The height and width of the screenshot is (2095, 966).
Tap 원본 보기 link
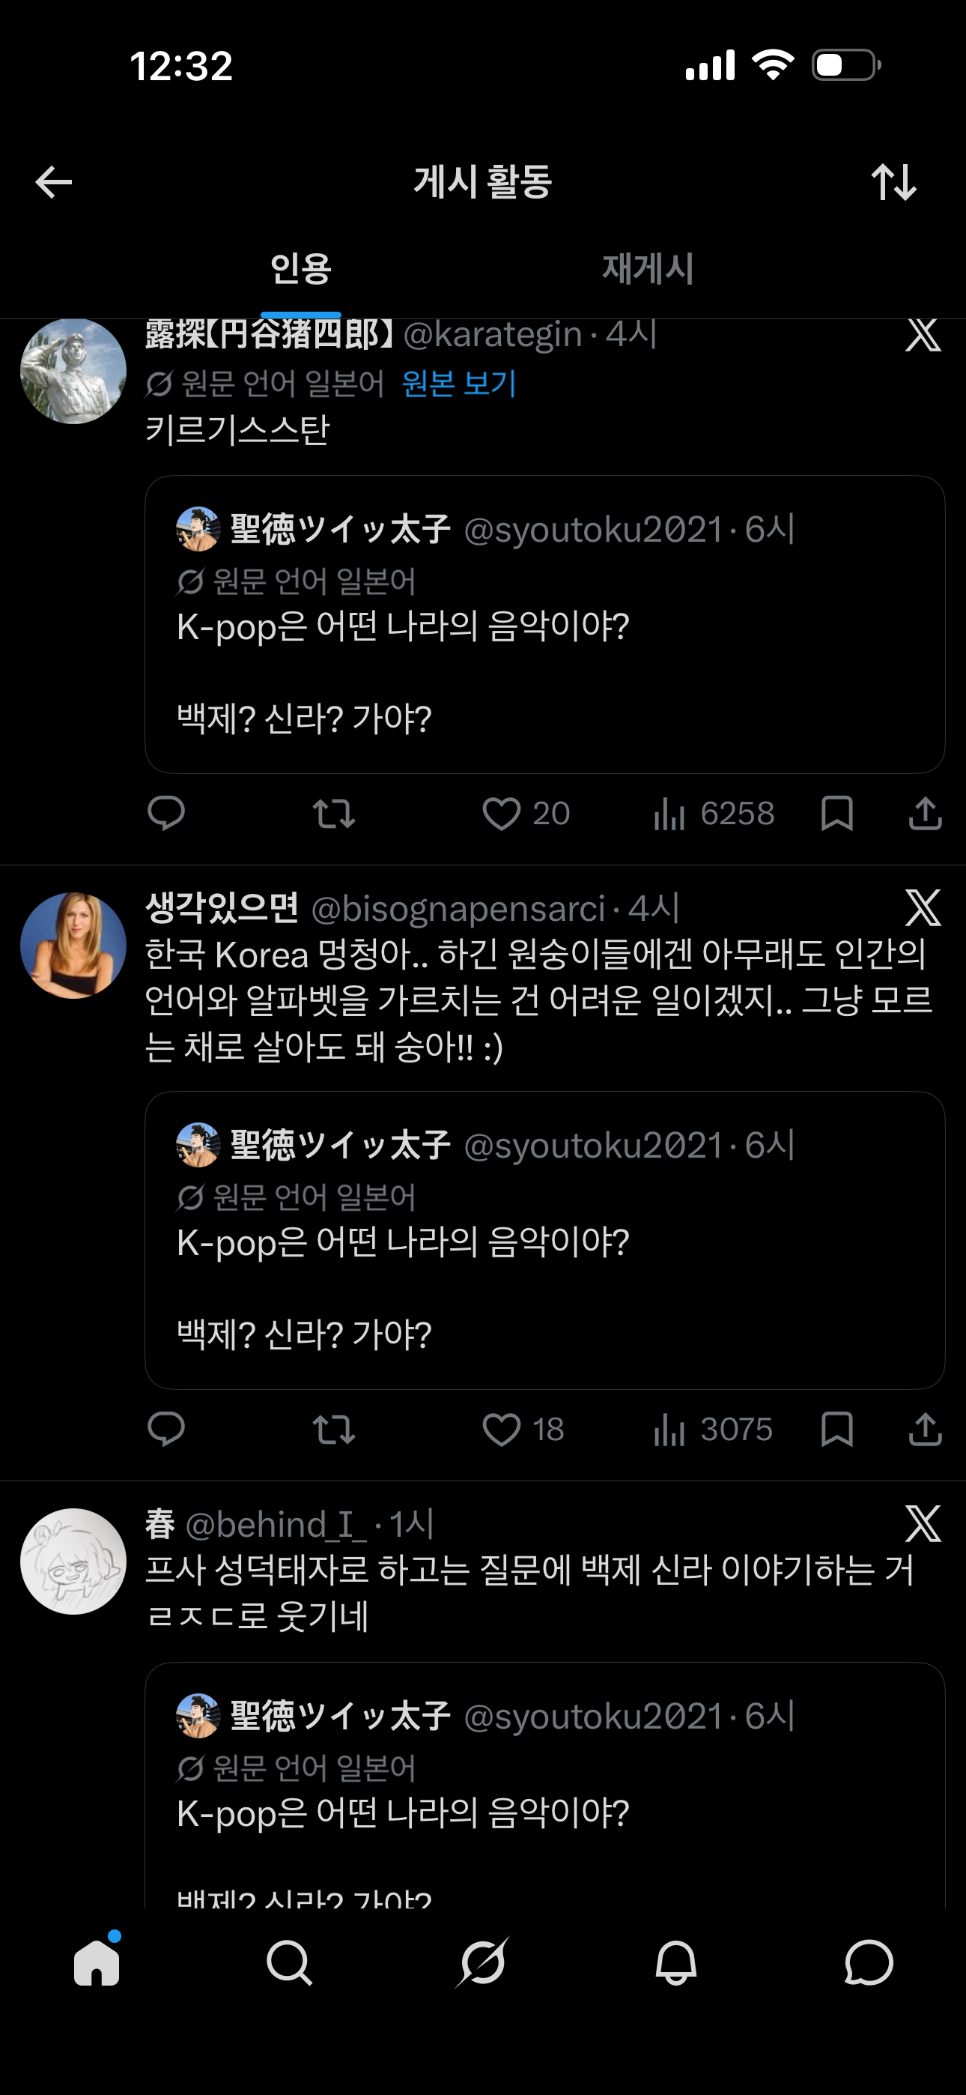(x=460, y=383)
